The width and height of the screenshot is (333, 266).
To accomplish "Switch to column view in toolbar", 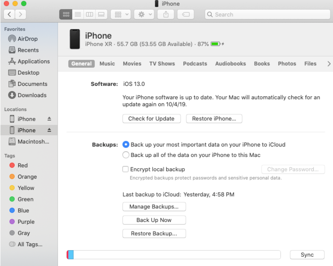I will coord(89,14).
